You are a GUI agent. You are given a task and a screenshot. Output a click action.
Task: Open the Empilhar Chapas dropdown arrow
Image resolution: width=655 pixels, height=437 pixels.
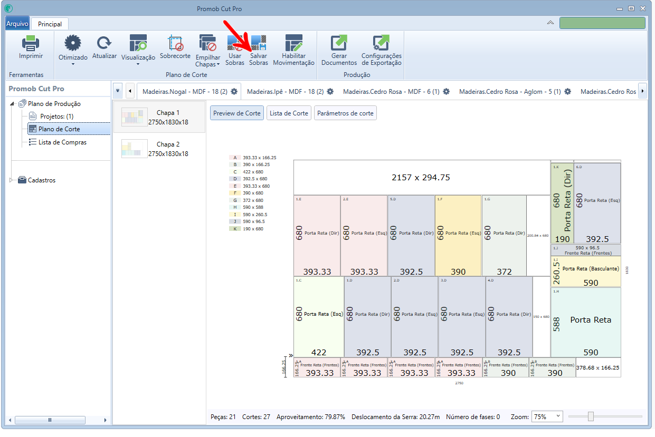218,65
